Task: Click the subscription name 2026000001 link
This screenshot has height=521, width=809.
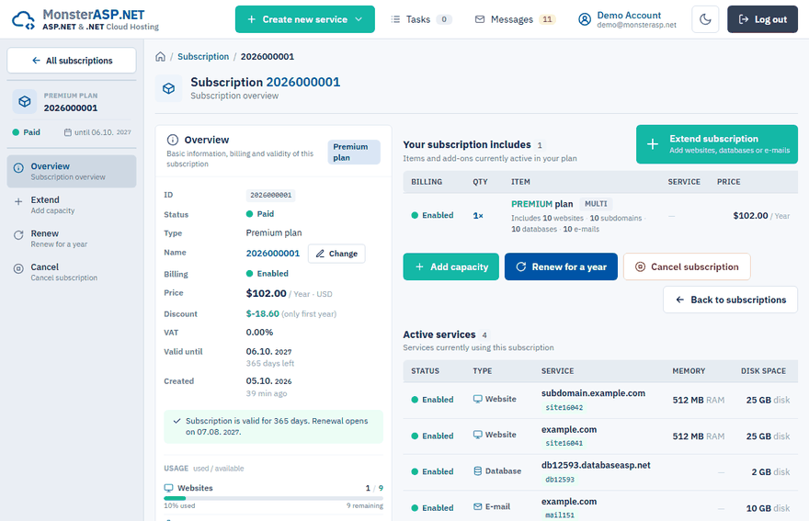Action: (x=273, y=254)
